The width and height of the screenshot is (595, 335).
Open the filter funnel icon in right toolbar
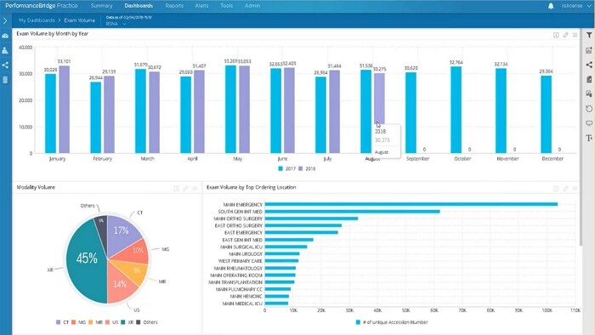pyautogui.click(x=589, y=35)
